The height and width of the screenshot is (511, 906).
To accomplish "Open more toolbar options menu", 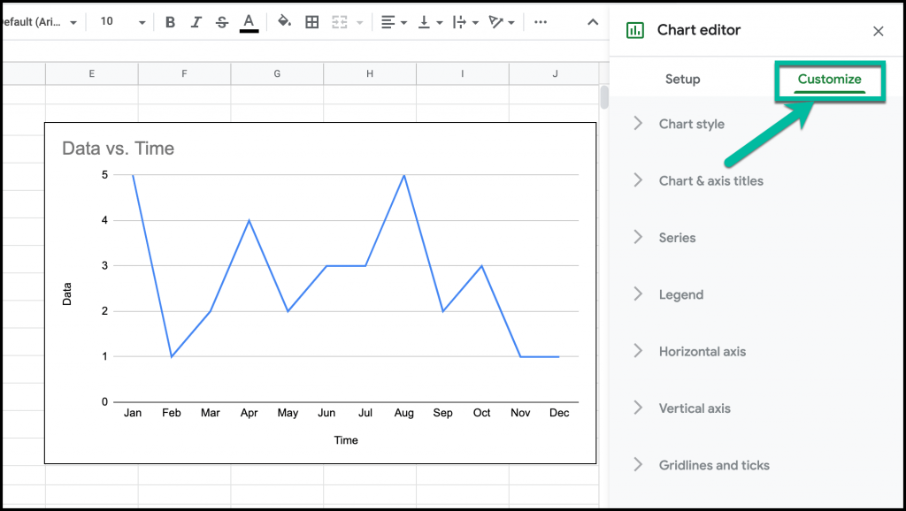I will (541, 22).
